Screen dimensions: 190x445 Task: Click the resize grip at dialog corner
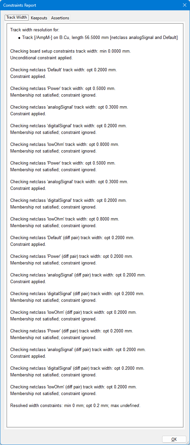188,443
